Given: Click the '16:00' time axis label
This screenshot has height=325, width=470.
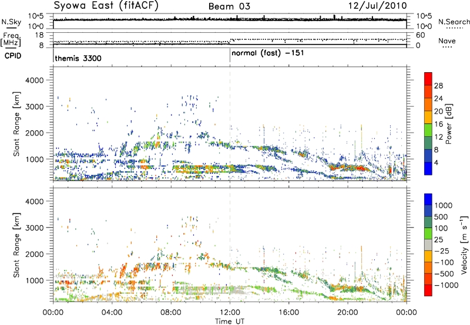Looking at the screenshot, I should 288,313.
